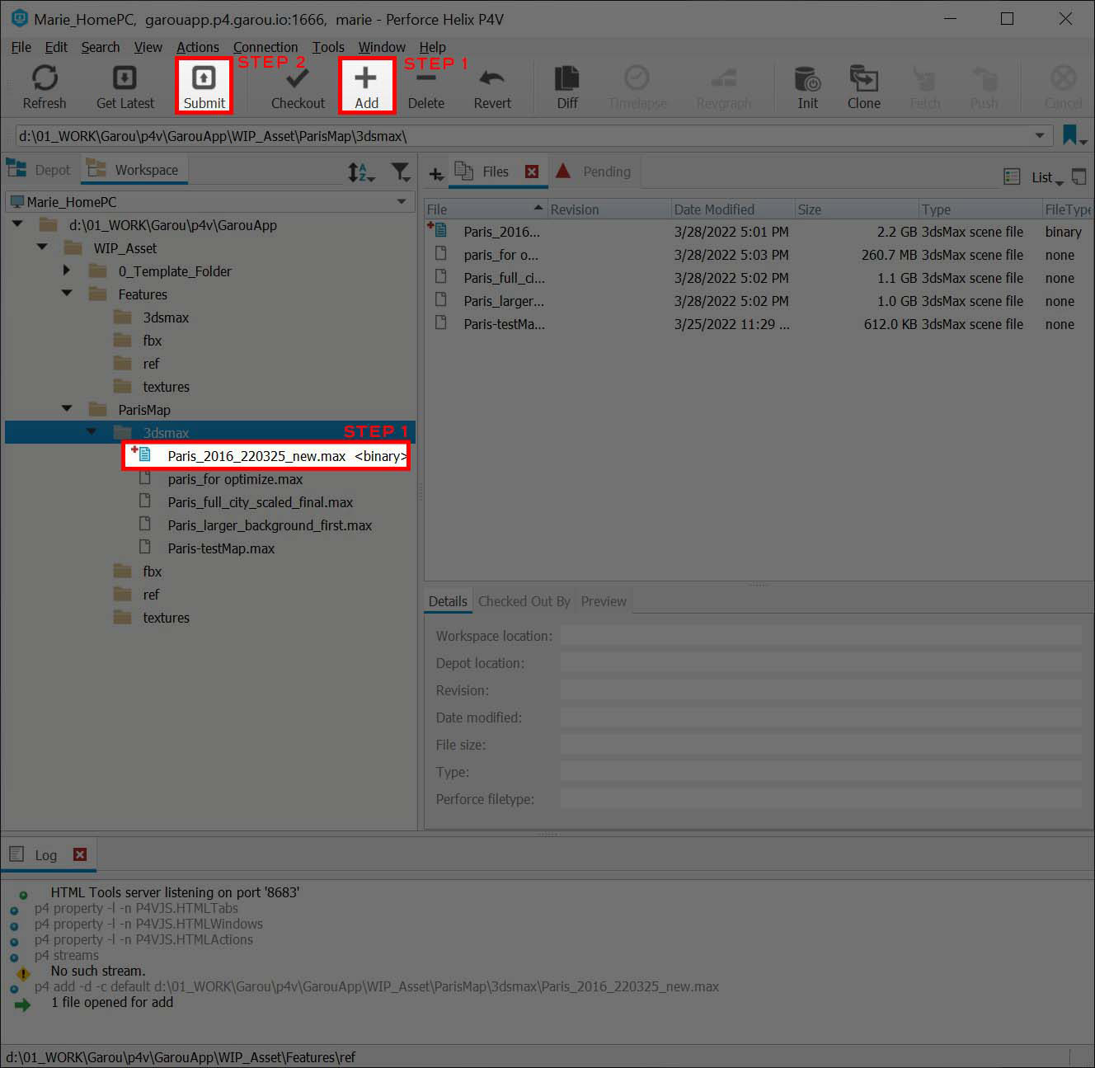The height and width of the screenshot is (1068, 1095).
Task: Click the Init toolbar icon
Action: [x=808, y=87]
